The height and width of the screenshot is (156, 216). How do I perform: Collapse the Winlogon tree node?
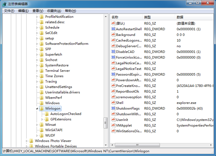pyautogui.click(x=37, y=108)
